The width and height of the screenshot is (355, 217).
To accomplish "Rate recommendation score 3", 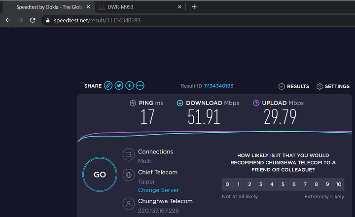I will [x=261, y=184].
